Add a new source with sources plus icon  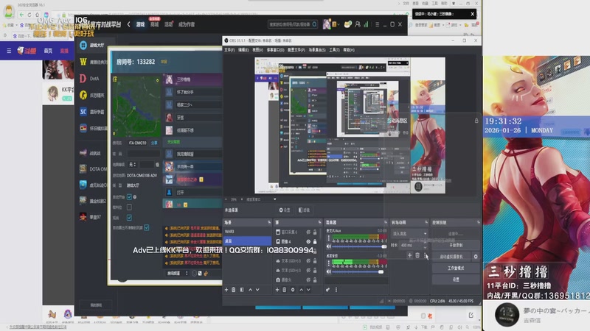pos(277,290)
